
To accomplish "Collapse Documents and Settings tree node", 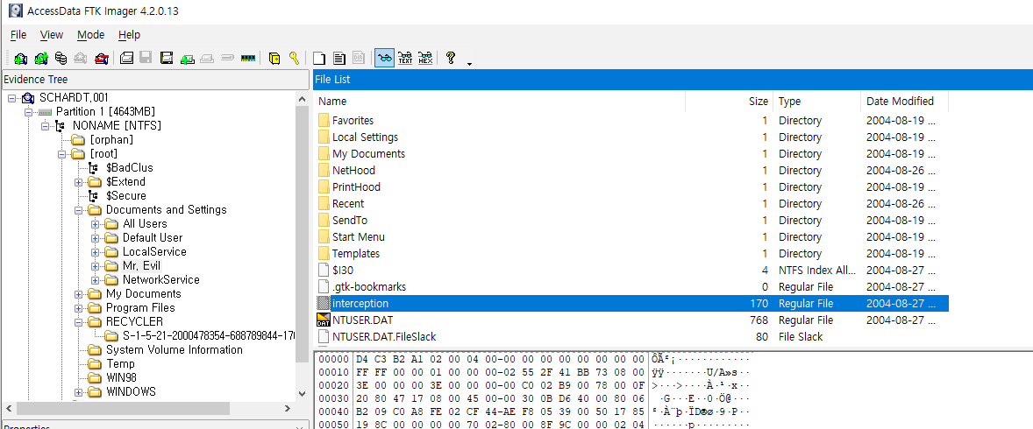I will click(78, 210).
